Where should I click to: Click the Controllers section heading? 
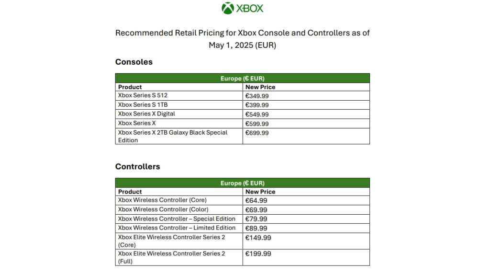(x=138, y=167)
